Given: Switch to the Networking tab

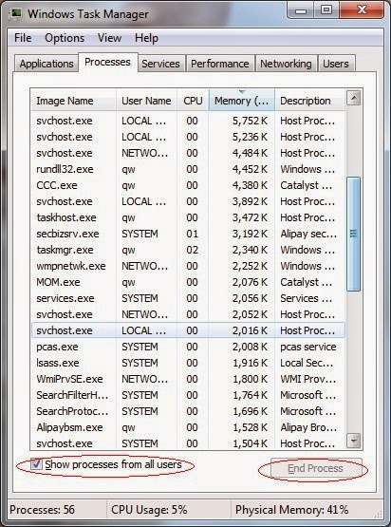Looking at the screenshot, I should click(x=286, y=64).
